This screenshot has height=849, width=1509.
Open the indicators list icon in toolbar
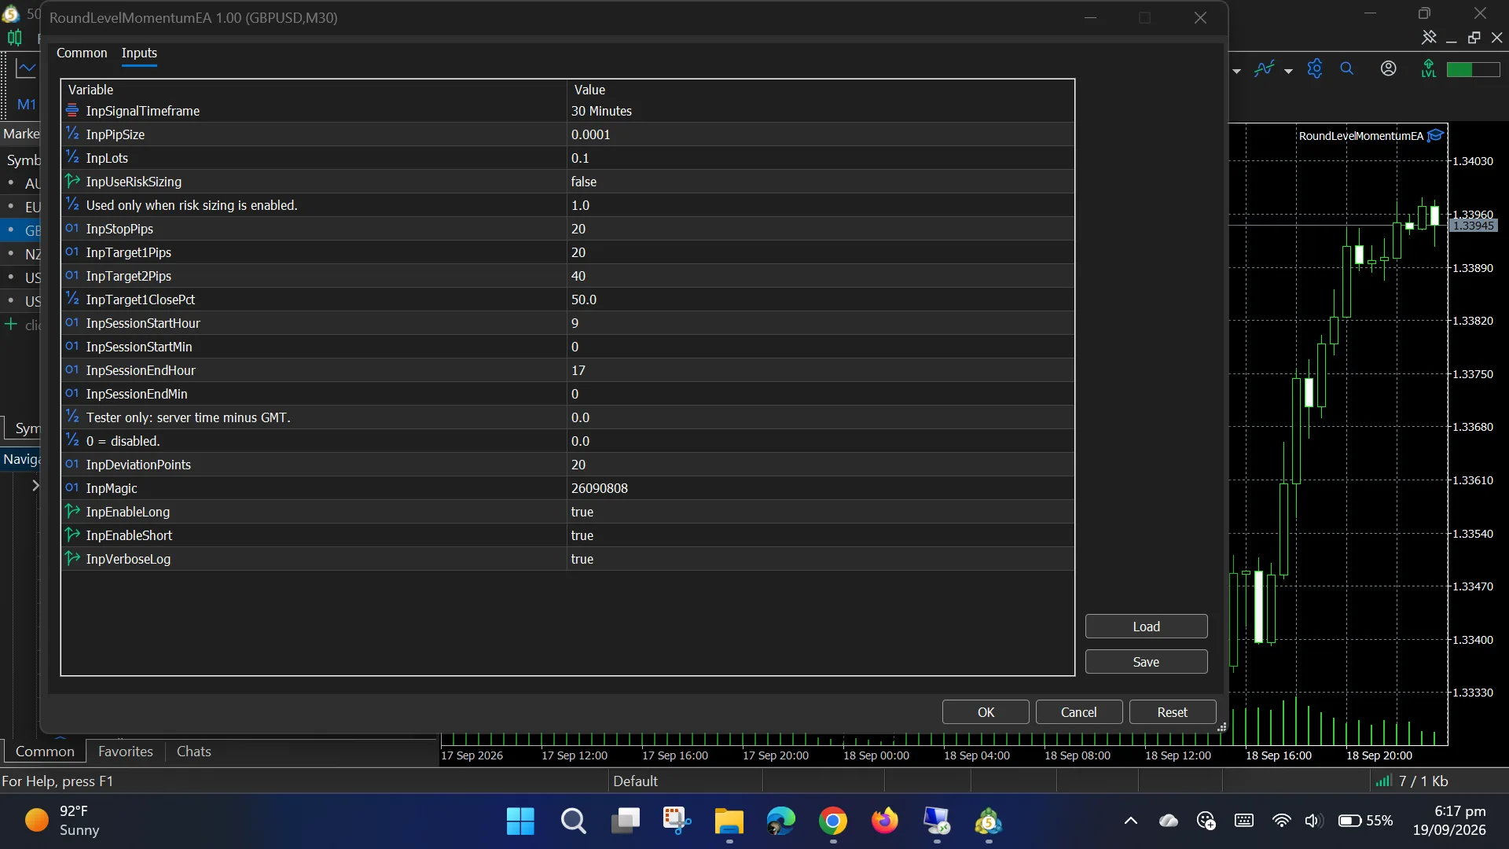coord(1264,69)
